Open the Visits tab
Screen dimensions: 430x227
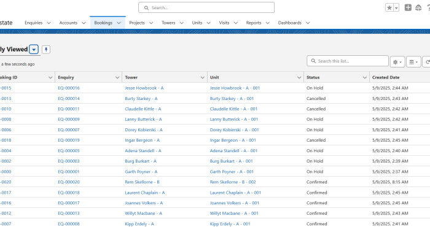[224, 23]
